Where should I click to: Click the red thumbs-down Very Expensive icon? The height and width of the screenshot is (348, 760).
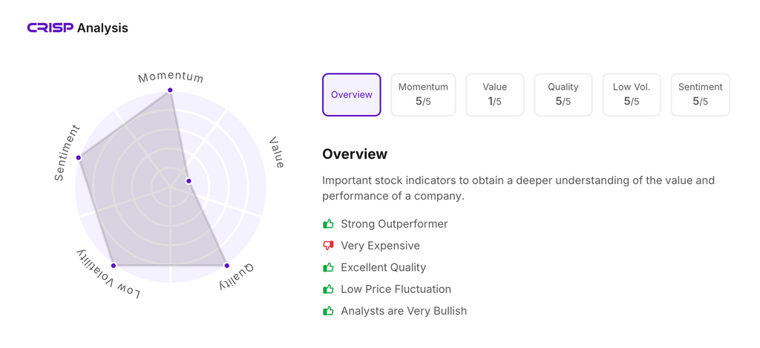point(328,246)
